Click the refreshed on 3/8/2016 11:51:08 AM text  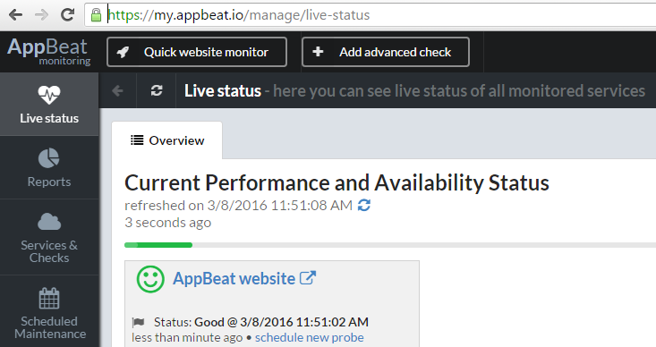(238, 206)
